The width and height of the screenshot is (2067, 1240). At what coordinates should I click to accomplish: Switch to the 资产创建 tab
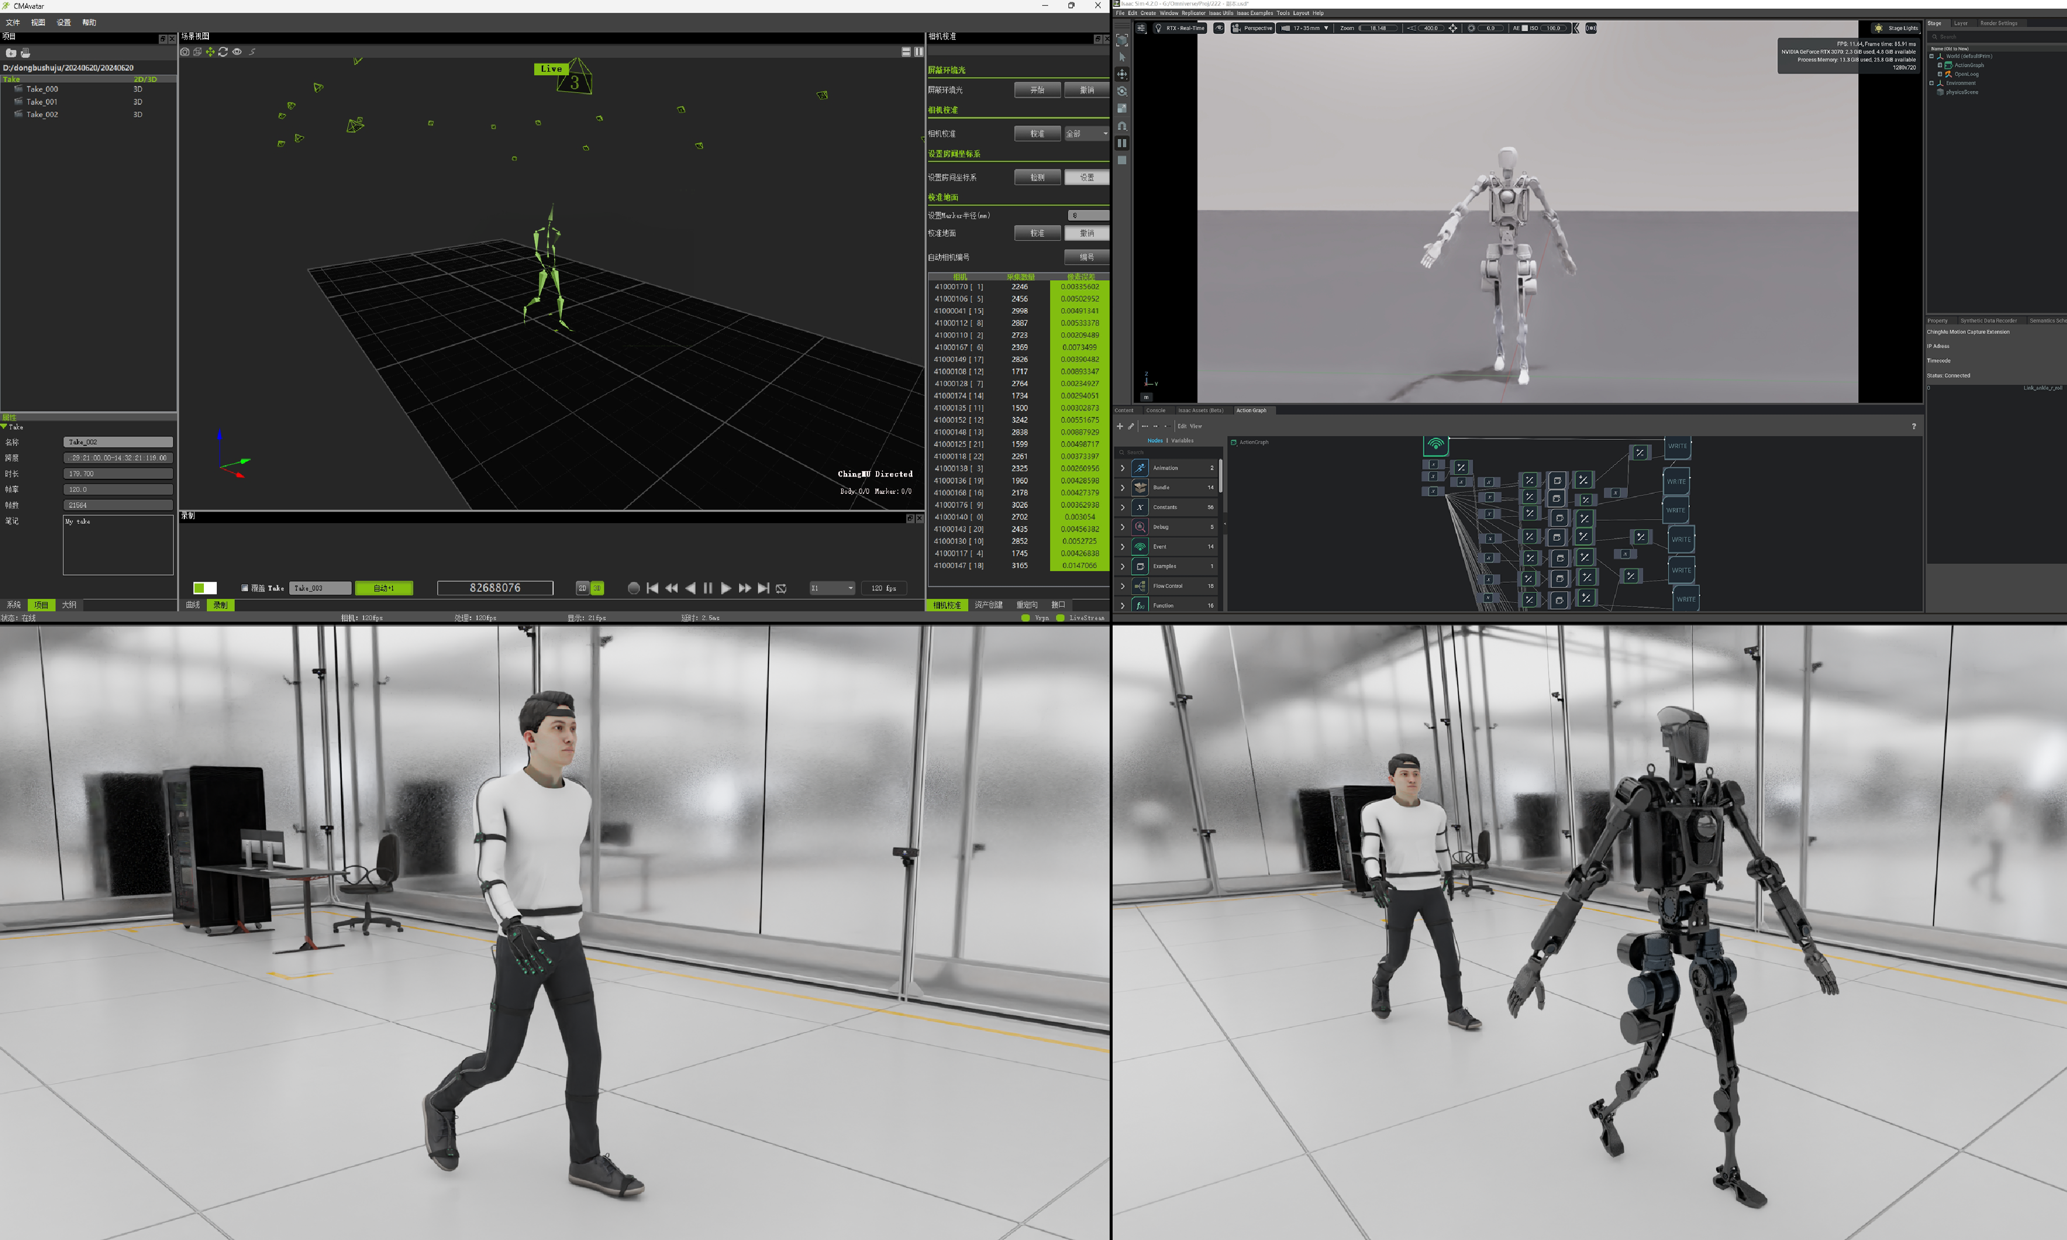point(988,605)
